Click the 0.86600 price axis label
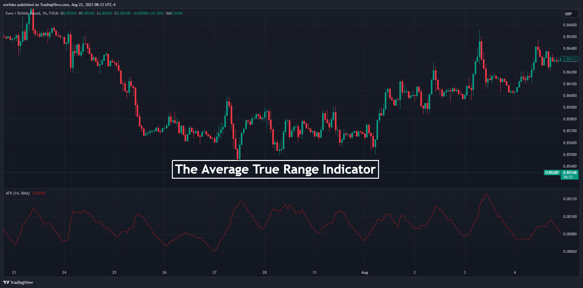This screenshot has height=288, width=583. click(570, 25)
